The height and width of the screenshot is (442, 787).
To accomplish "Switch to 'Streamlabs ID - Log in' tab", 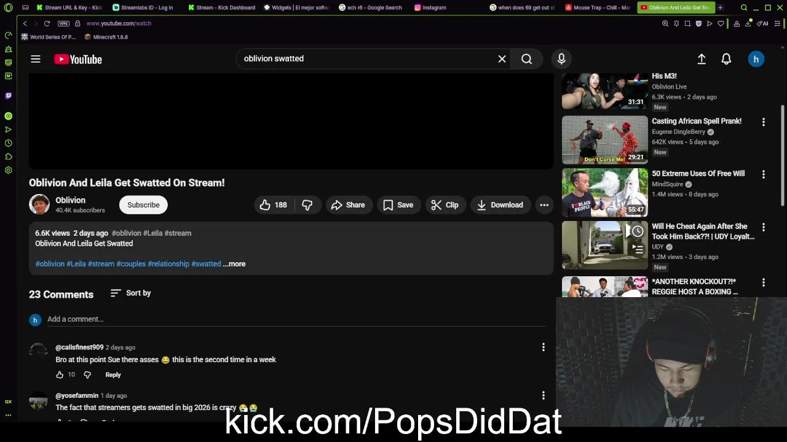I will [x=144, y=7].
